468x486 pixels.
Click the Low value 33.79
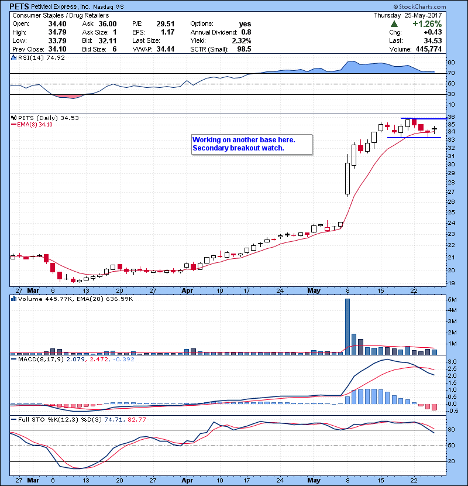tap(57, 40)
